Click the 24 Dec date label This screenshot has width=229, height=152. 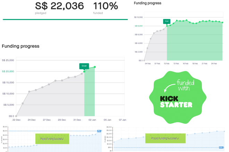(32, 120)
